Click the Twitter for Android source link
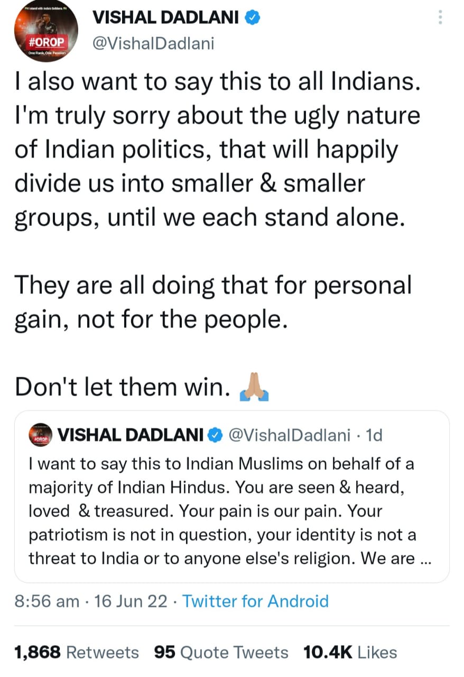Viewport: 464px width, 677px height. pyautogui.click(x=255, y=601)
